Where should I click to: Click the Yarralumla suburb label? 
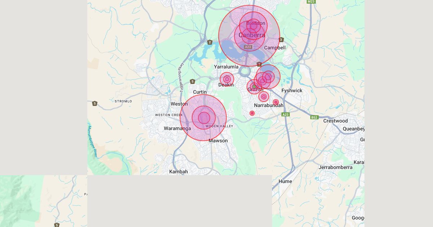pos(226,67)
